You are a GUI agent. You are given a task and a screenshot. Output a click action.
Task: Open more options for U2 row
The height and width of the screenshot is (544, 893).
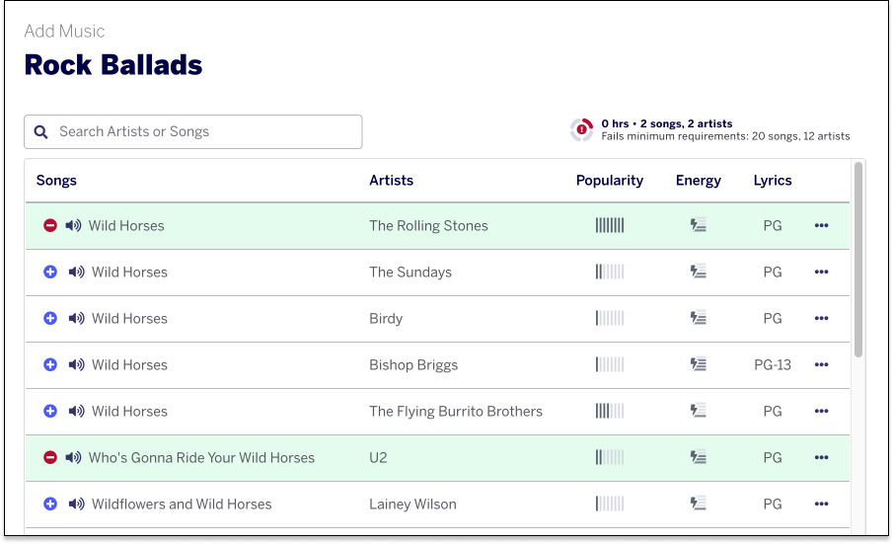tap(821, 457)
